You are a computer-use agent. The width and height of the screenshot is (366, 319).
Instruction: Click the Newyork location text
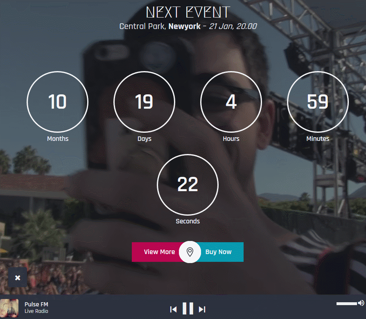(x=184, y=27)
